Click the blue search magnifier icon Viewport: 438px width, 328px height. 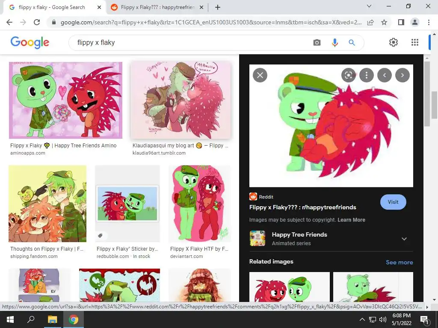[x=352, y=42]
